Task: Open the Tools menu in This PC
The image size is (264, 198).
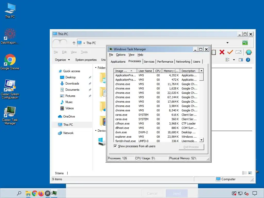Action: (84, 52)
